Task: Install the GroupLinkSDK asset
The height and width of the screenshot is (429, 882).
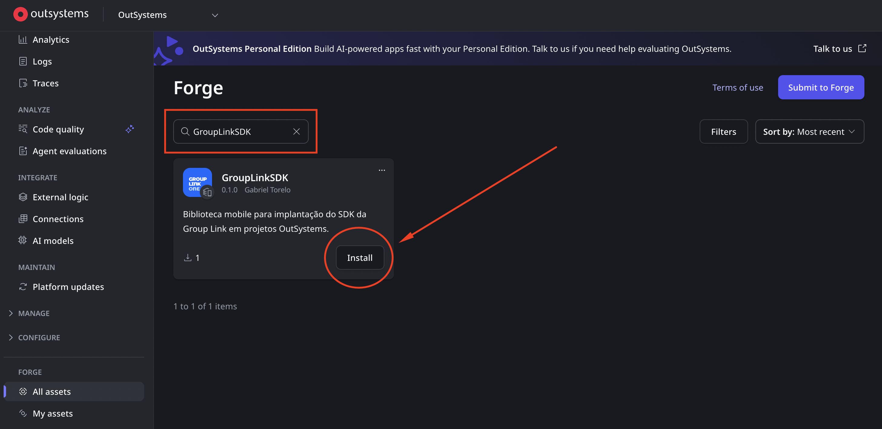Action: tap(360, 258)
